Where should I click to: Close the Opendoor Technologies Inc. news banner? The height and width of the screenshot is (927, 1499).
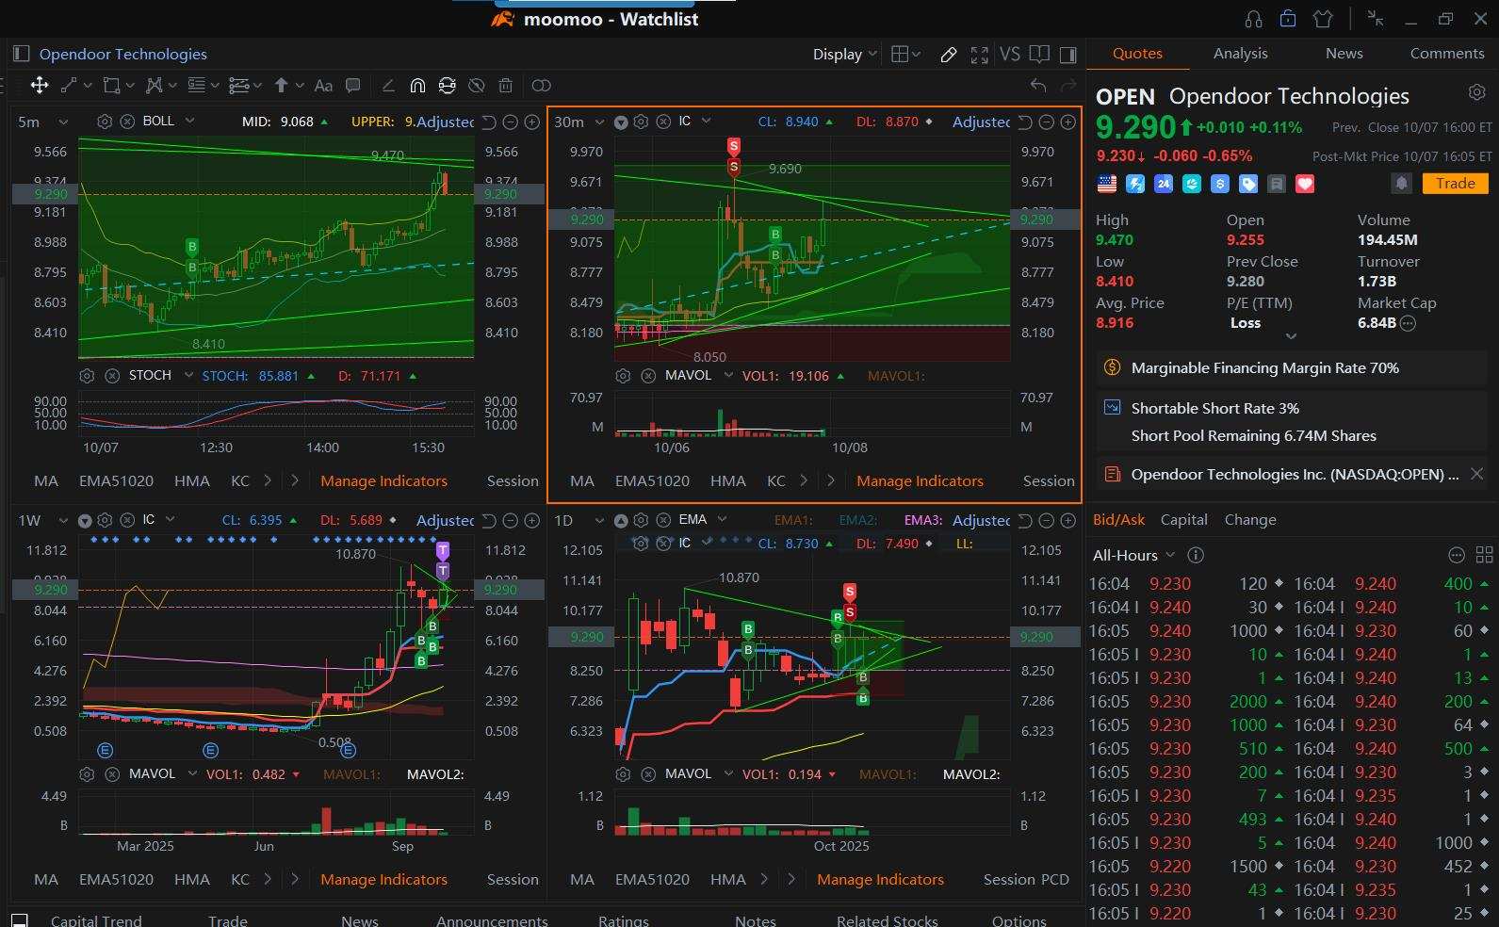coord(1476,474)
